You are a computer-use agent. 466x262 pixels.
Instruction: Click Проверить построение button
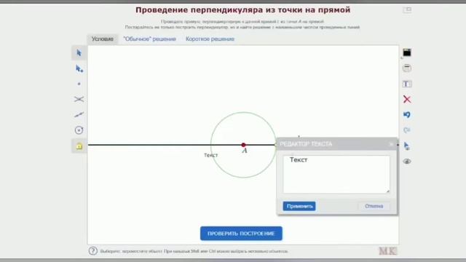point(241,234)
